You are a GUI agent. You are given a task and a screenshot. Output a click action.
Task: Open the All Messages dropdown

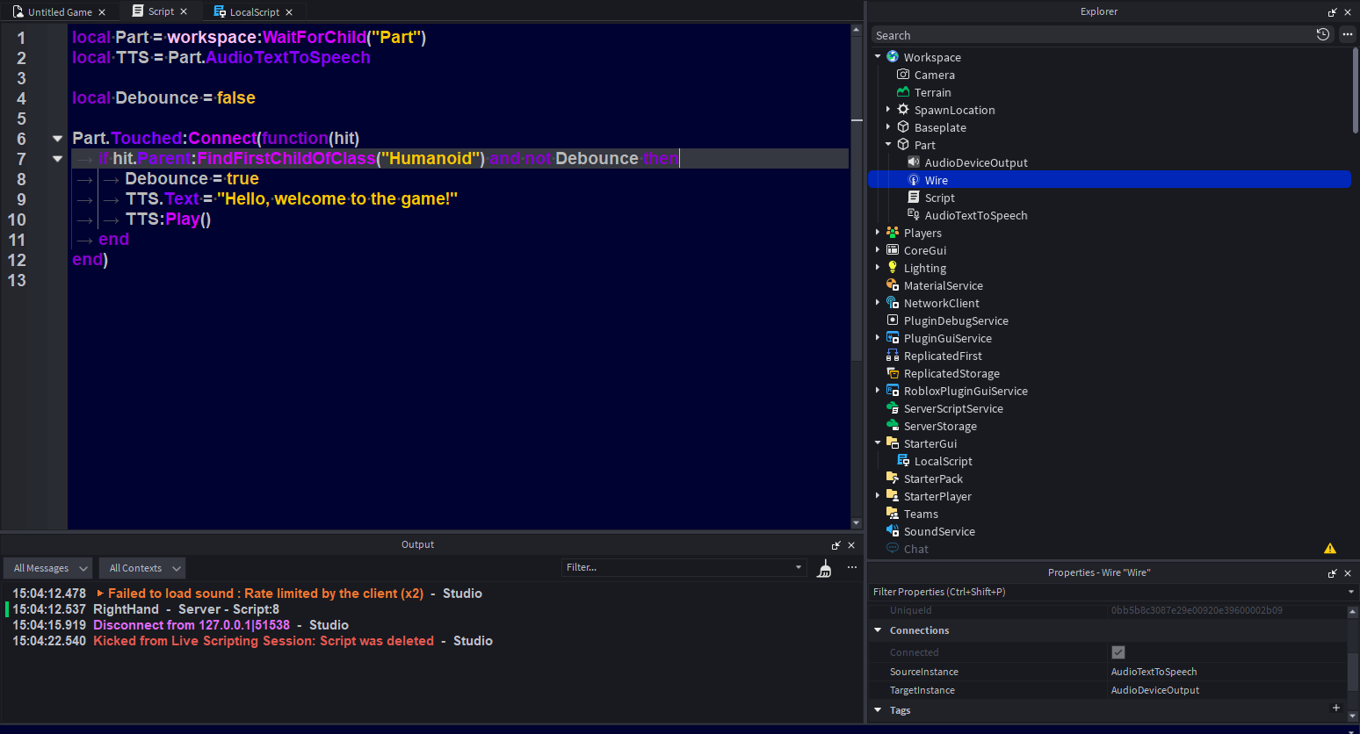47,568
